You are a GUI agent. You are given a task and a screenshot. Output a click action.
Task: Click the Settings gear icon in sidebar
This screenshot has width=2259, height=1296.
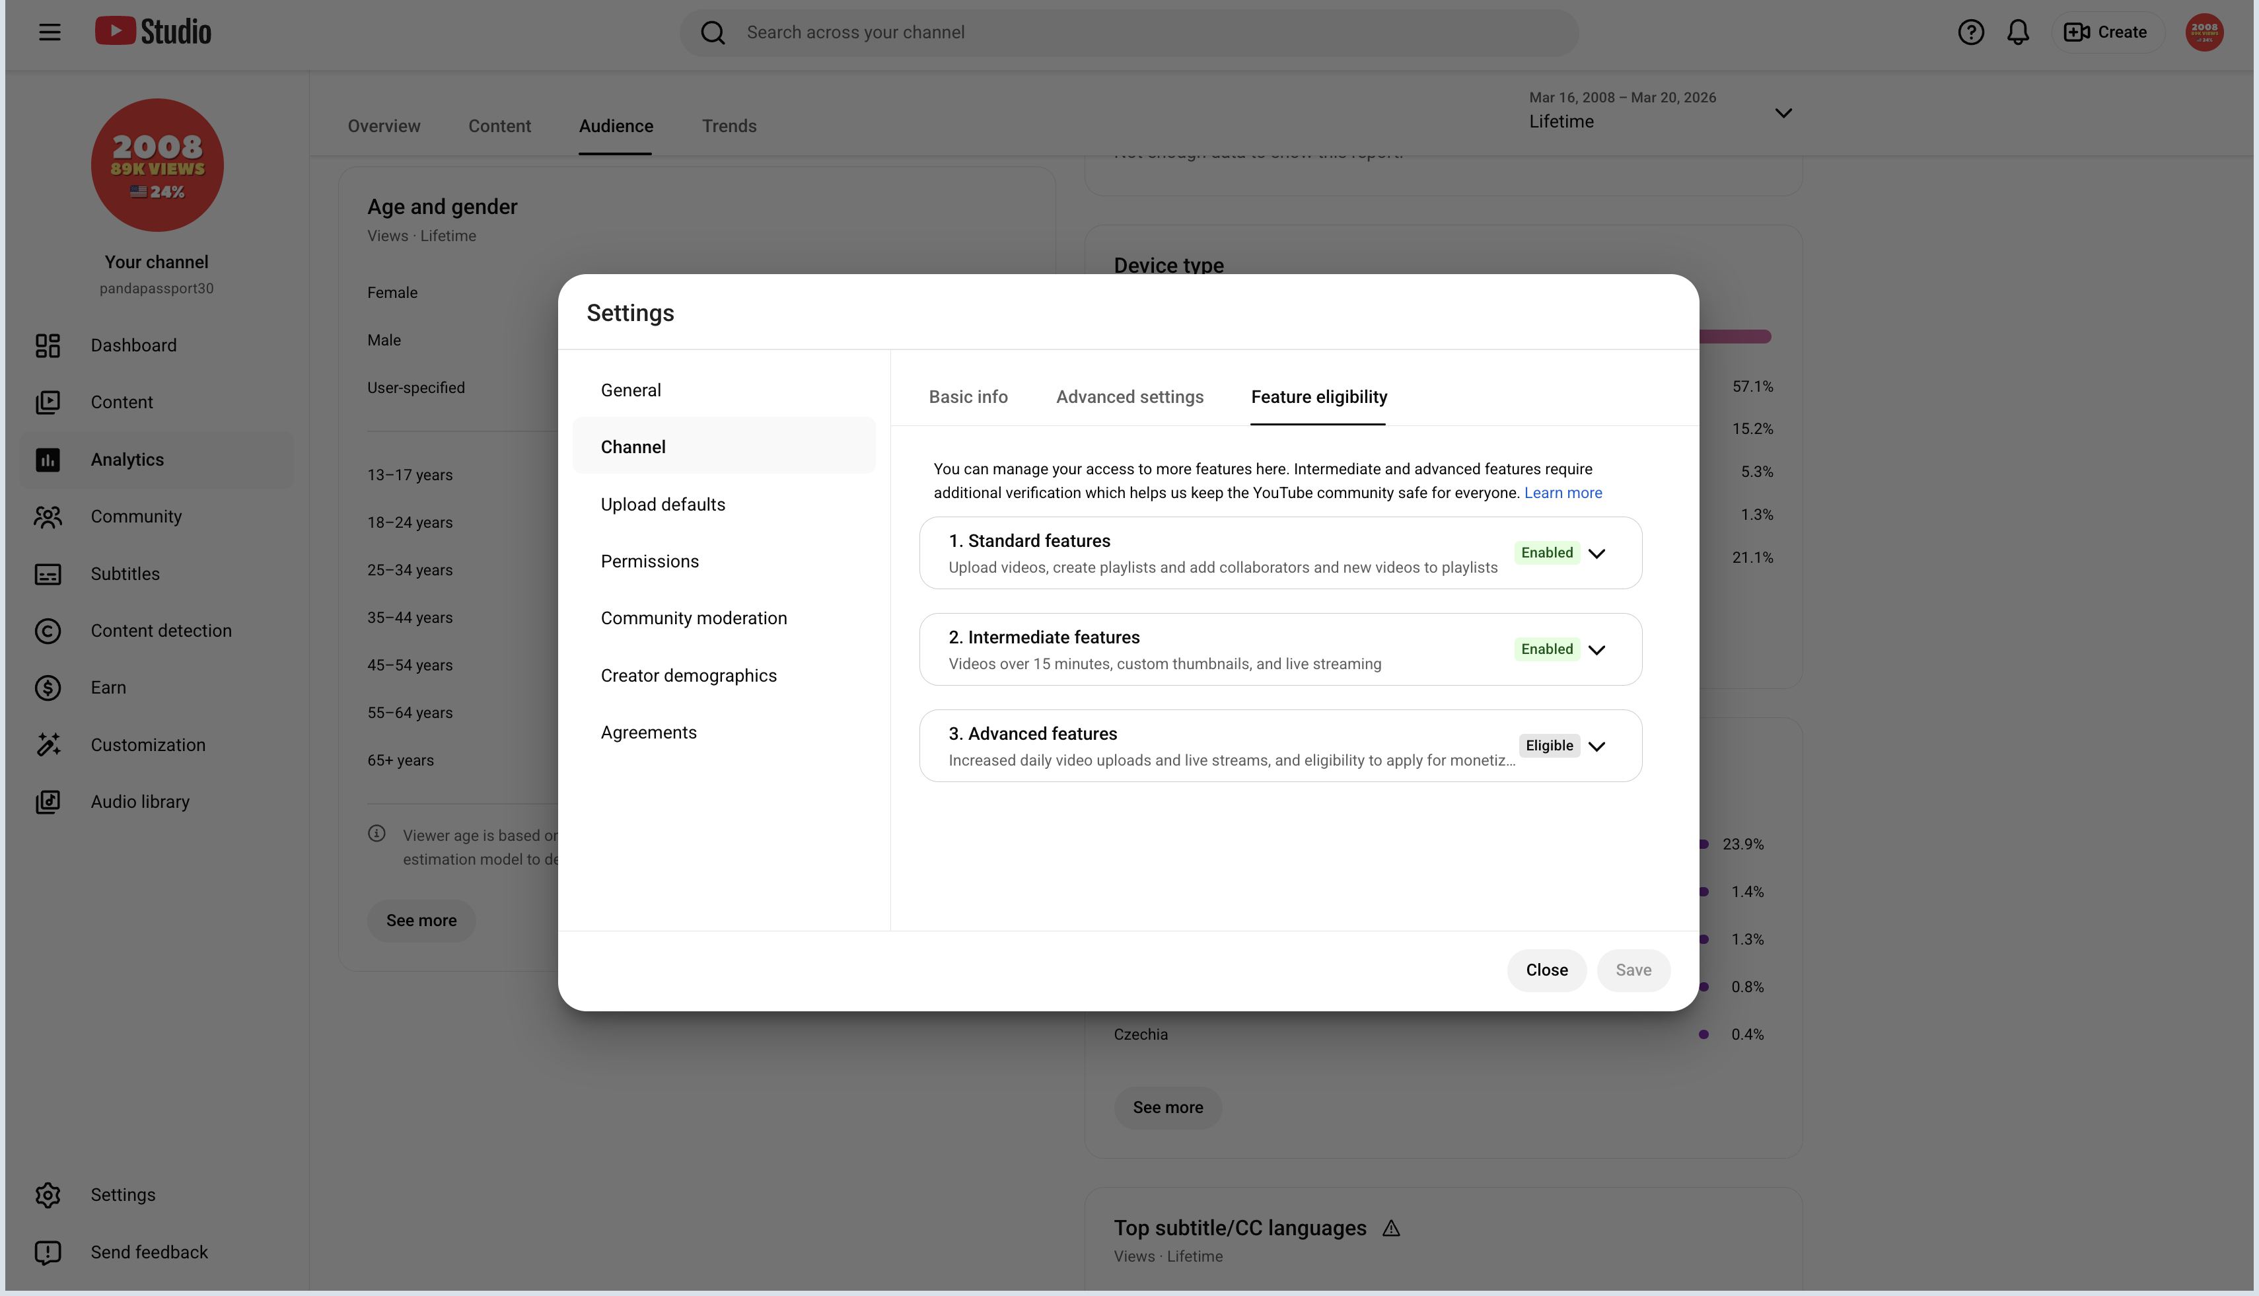tap(48, 1196)
